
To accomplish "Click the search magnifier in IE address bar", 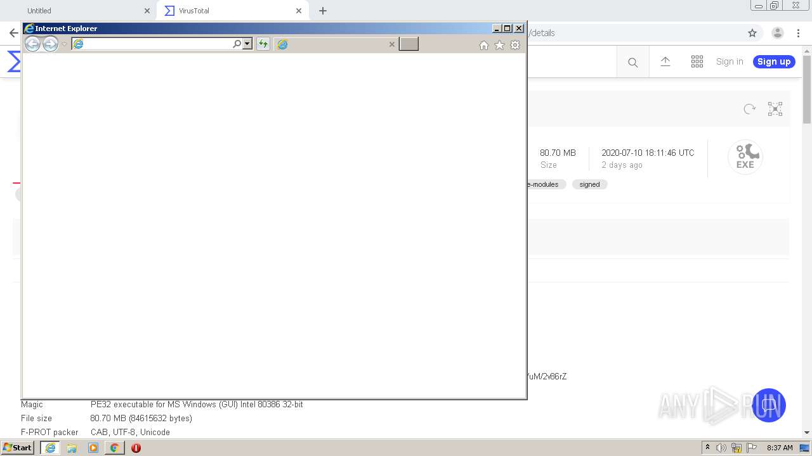I will point(237,44).
